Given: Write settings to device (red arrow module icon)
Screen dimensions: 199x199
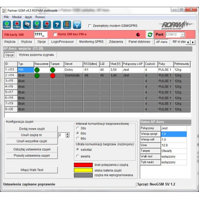Looking at the screenshot, I should pyautogui.click(x=47, y=25).
